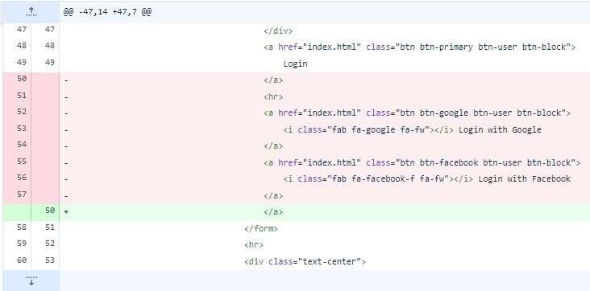Select the hunk header @@ -47,14 +47,7 @@
Image resolution: width=590 pixels, height=291 pixels.
click(x=108, y=12)
